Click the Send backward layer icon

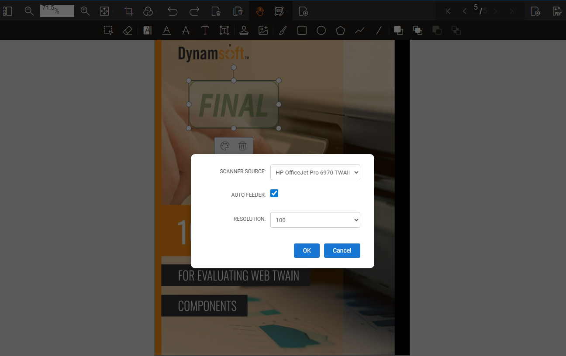click(437, 30)
